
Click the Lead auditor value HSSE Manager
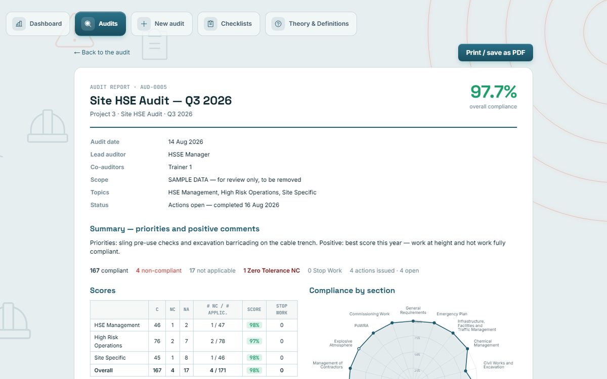point(189,155)
